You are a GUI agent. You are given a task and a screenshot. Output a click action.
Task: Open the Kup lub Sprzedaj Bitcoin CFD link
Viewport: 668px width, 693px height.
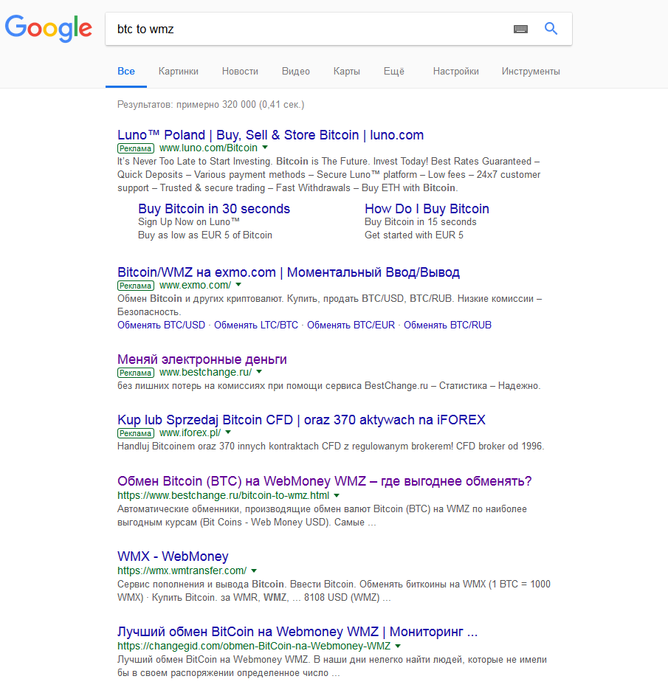coord(301,420)
